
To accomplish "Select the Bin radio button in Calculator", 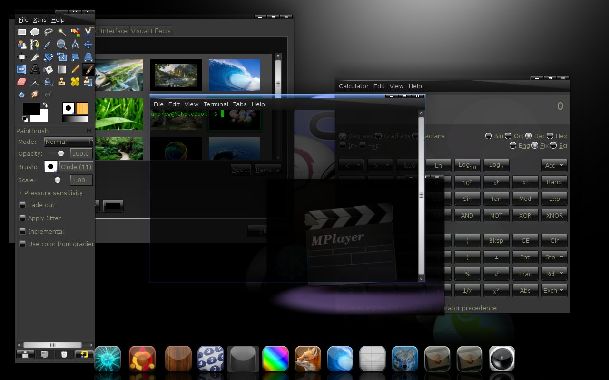I will pos(489,136).
